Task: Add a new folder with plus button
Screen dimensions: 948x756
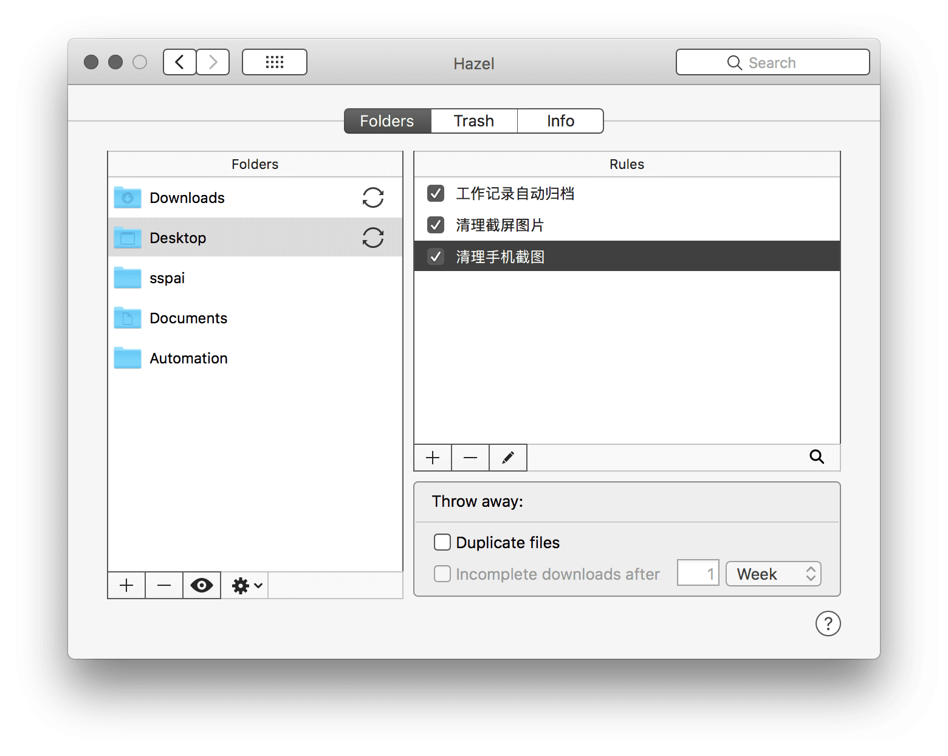Action: click(x=126, y=585)
